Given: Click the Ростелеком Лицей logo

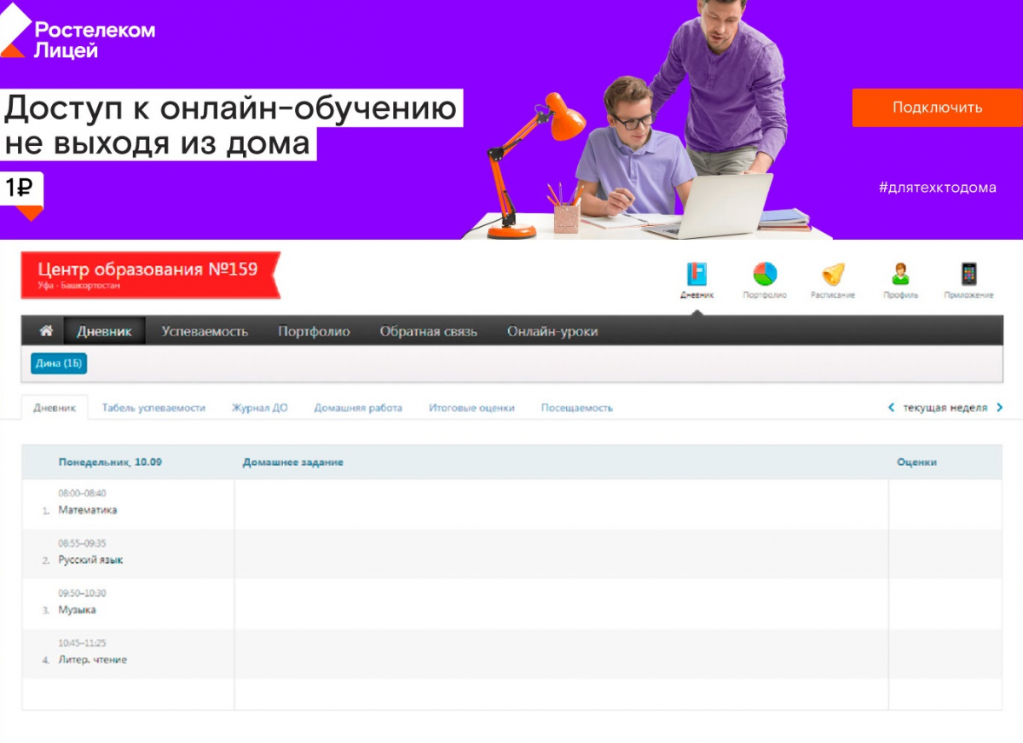Looking at the screenshot, I should [x=78, y=32].
